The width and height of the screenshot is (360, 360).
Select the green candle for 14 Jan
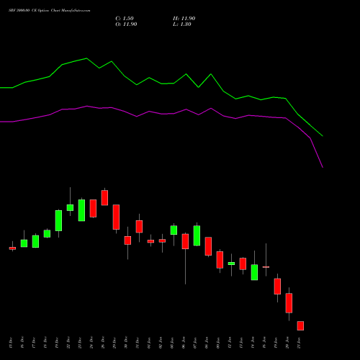point(254,272)
